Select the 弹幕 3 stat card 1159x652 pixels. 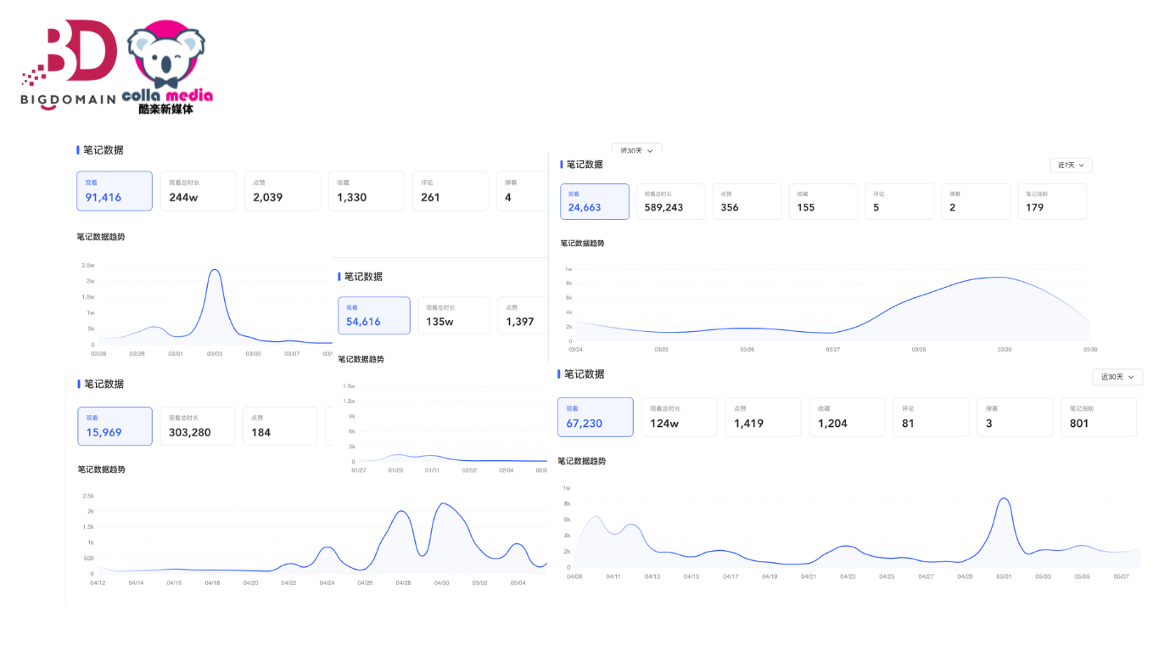[x=1015, y=418]
